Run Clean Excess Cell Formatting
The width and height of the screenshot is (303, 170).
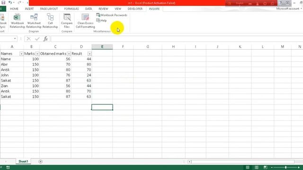(x=85, y=21)
